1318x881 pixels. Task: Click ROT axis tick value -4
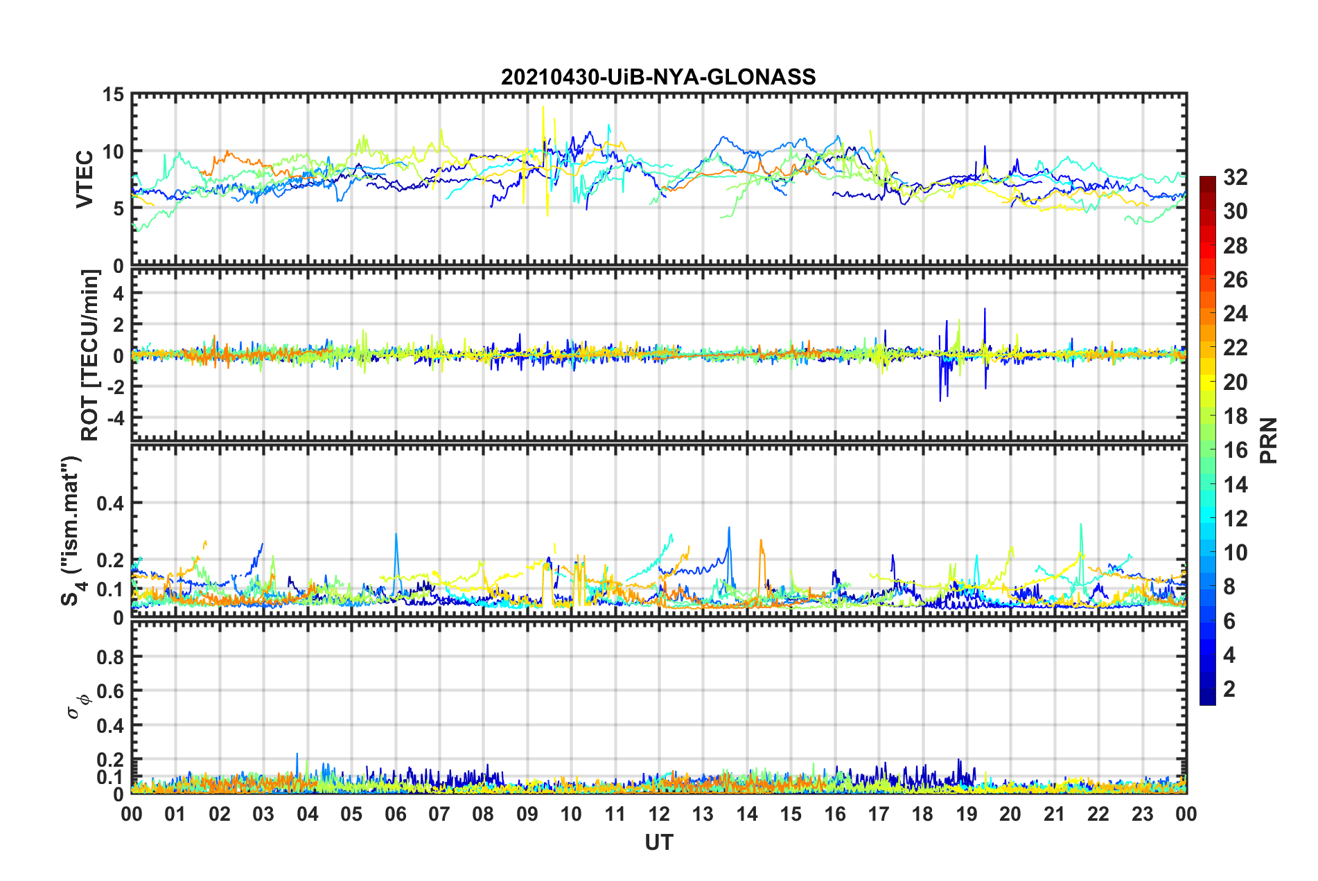click(x=115, y=418)
